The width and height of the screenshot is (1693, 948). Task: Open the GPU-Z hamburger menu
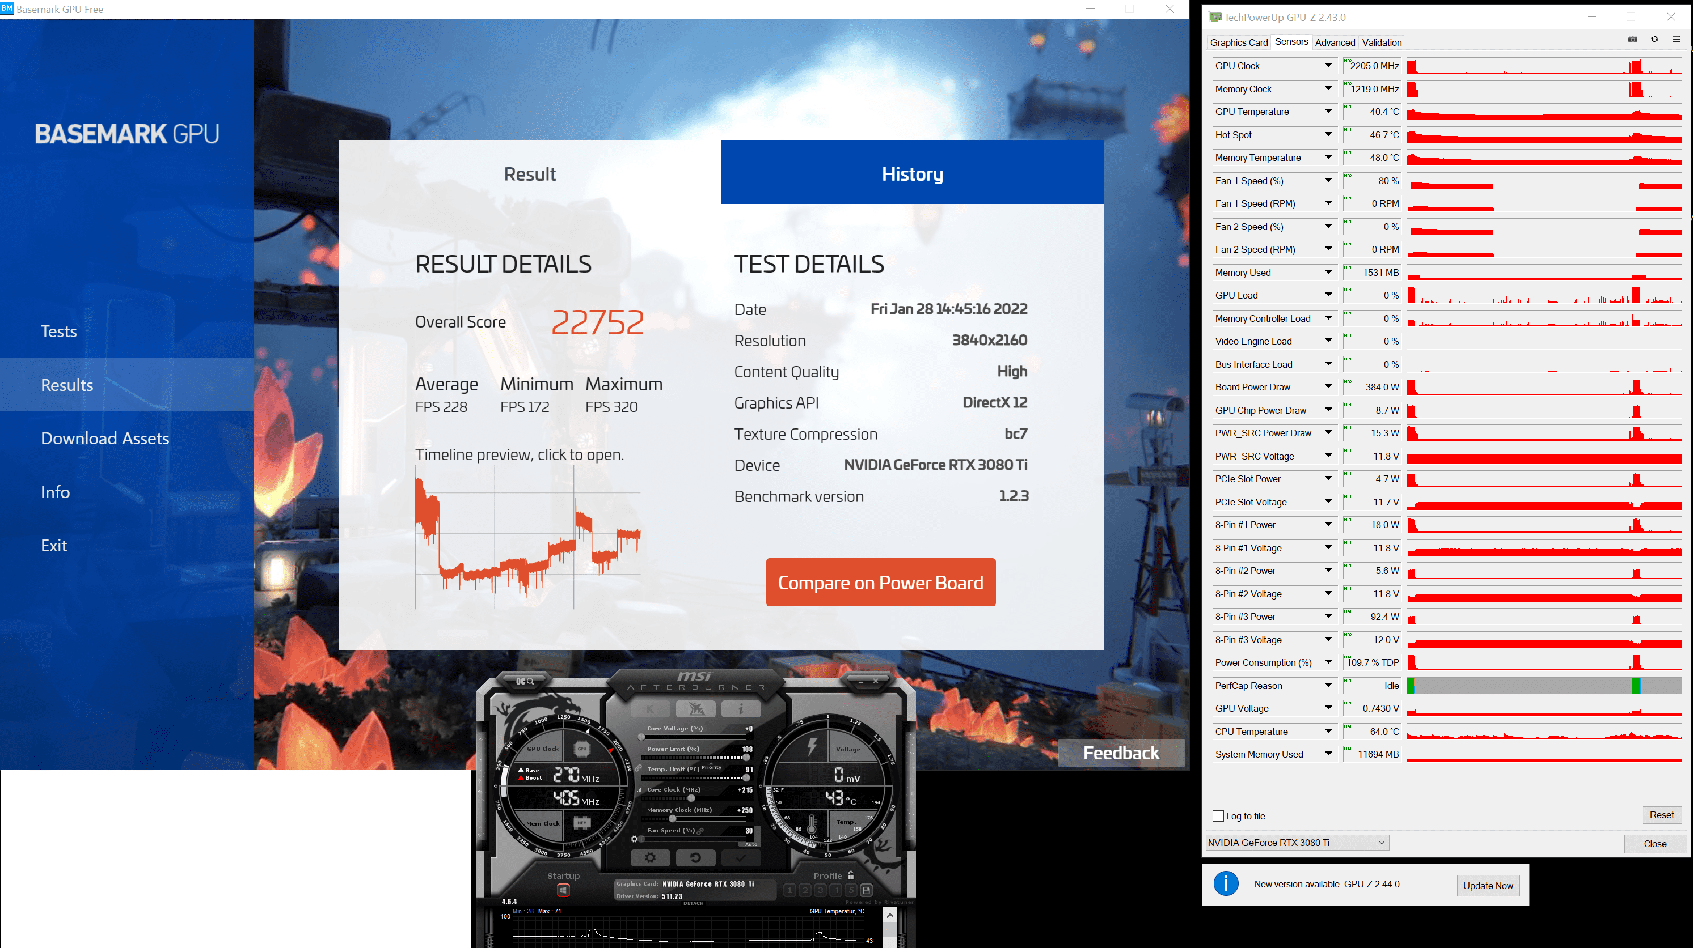(1676, 40)
